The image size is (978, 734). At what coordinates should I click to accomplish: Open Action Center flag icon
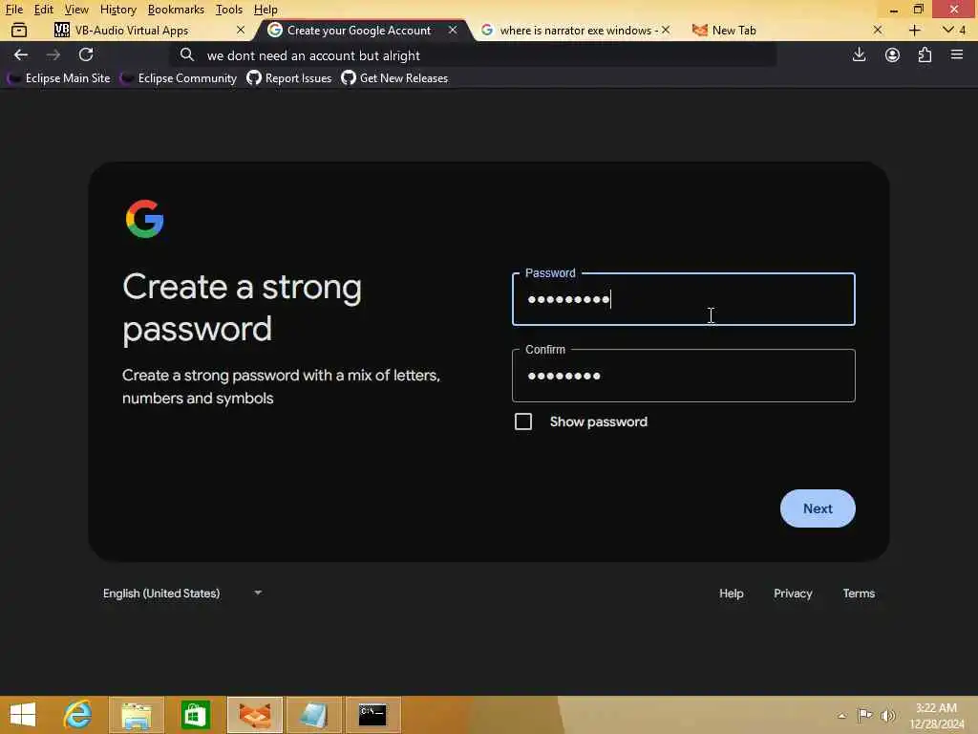point(864,715)
